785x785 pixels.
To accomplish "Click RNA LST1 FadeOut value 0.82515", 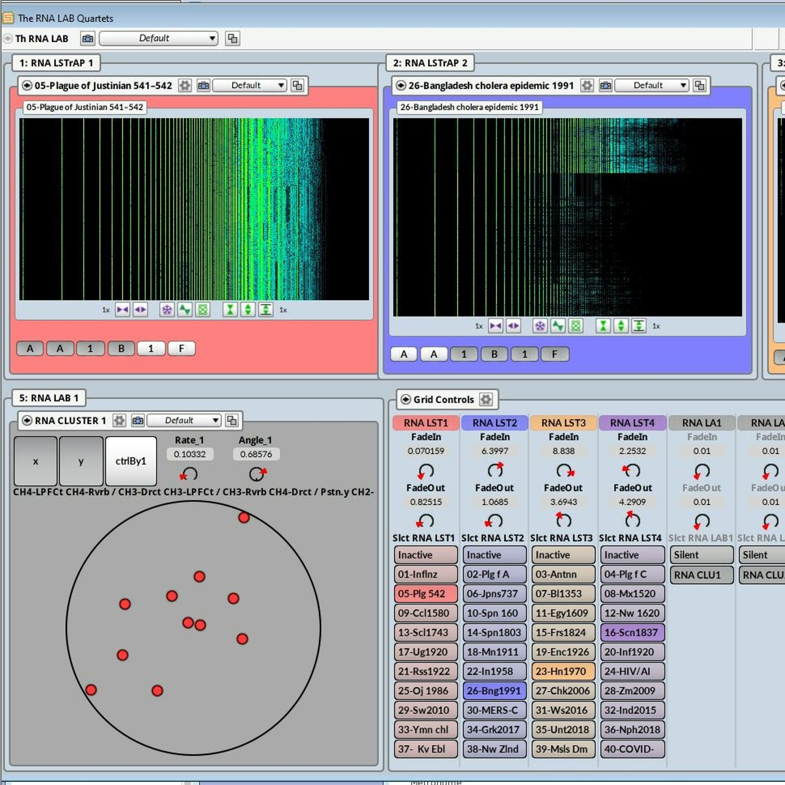I will (x=426, y=502).
